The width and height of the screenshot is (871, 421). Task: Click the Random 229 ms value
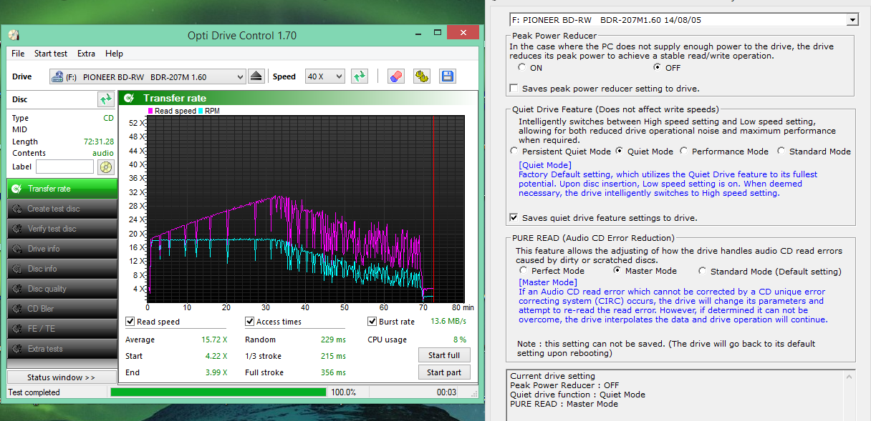tap(334, 340)
